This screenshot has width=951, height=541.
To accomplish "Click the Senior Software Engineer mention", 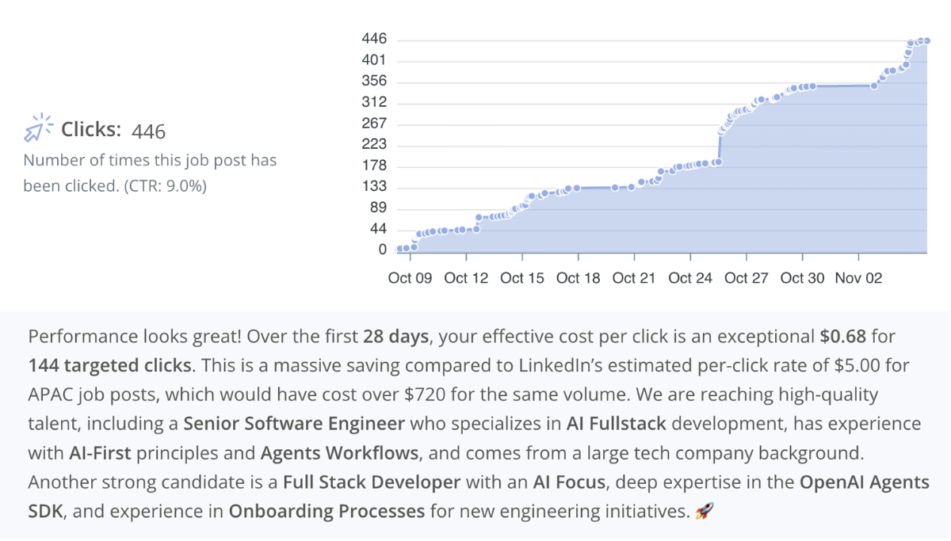I will pos(293,423).
